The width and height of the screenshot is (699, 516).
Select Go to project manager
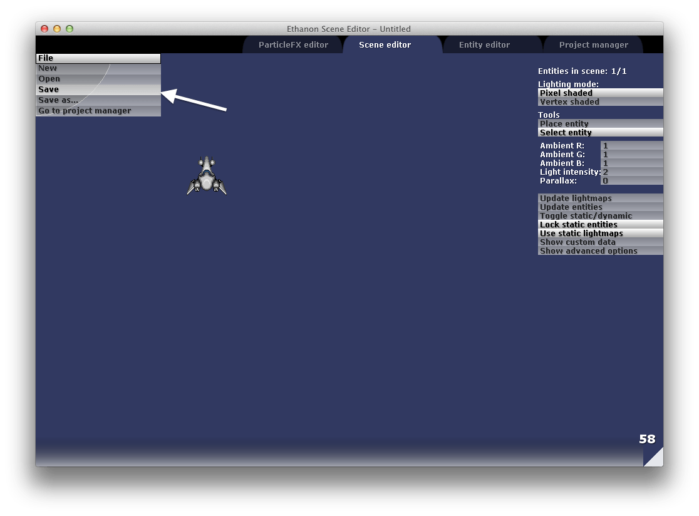[98, 111]
